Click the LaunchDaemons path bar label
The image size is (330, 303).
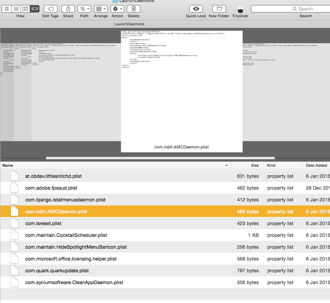pos(129,24)
